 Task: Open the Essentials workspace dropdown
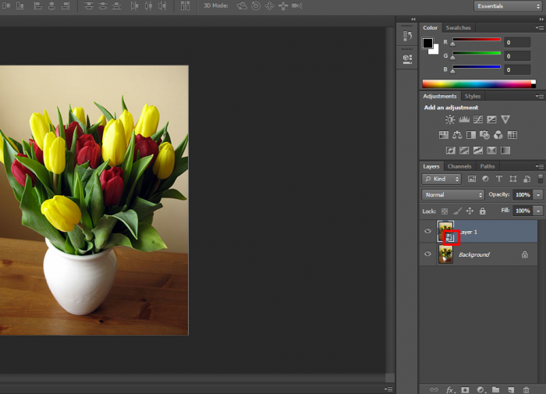pos(508,6)
